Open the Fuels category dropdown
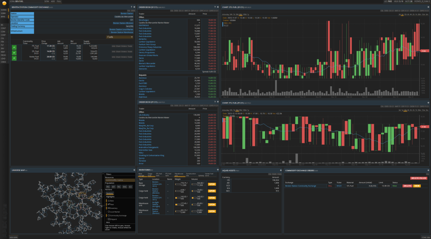The height and width of the screenshot is (239, 431). [x=120, y=37]
